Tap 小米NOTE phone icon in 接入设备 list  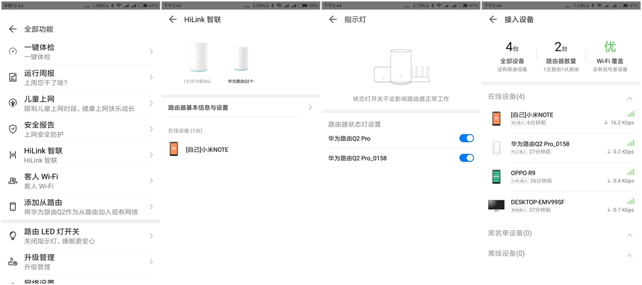click(497, 119)
